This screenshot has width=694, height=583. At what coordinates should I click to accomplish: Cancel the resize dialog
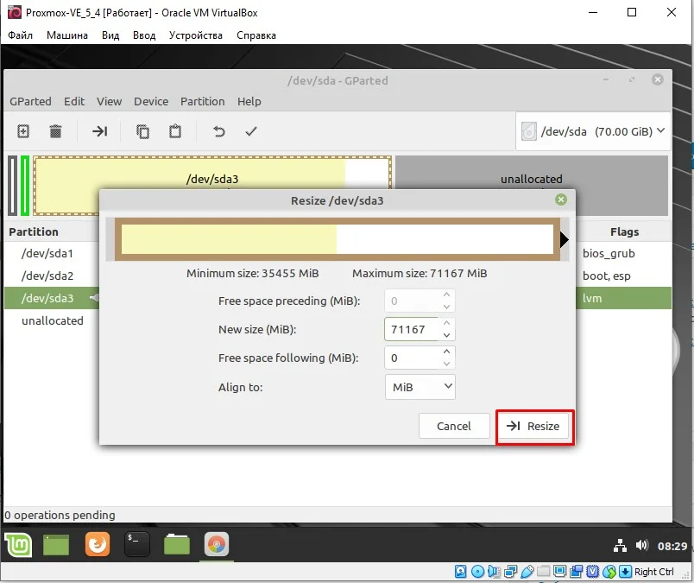tap(454, 426)
